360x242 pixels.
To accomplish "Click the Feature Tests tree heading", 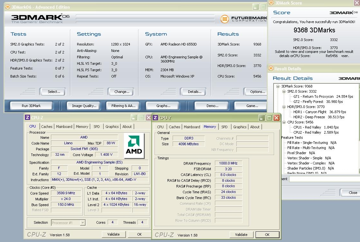I will (x=292, y=138).
